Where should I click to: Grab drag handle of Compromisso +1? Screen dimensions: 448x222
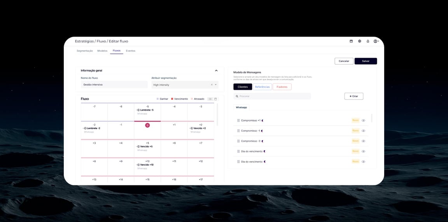(238, 121)
